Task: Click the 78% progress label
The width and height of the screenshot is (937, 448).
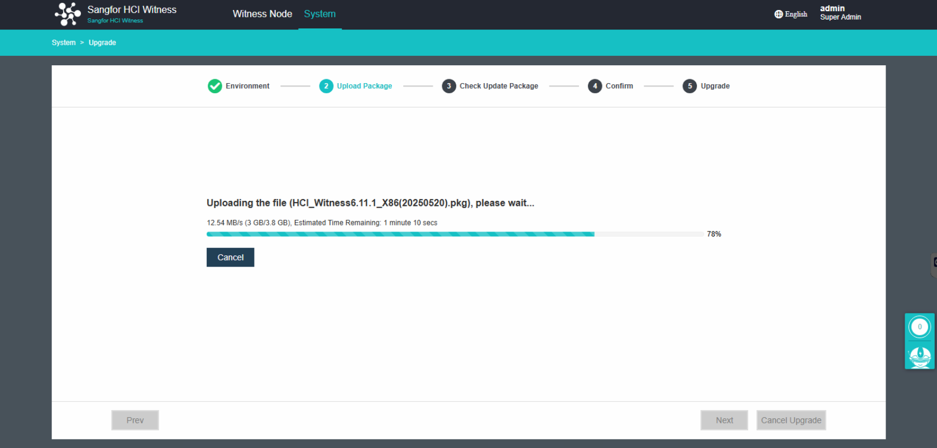Action: pos(714,234)
